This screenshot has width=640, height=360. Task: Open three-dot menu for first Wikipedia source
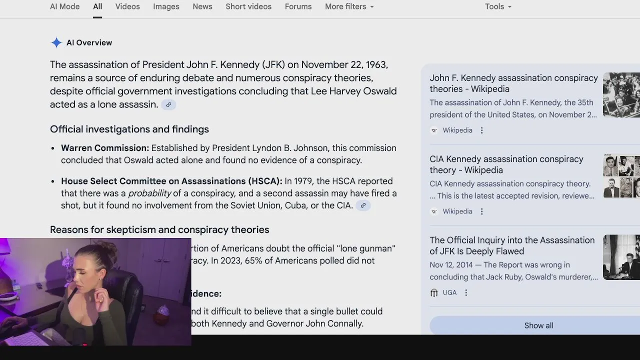481,130
